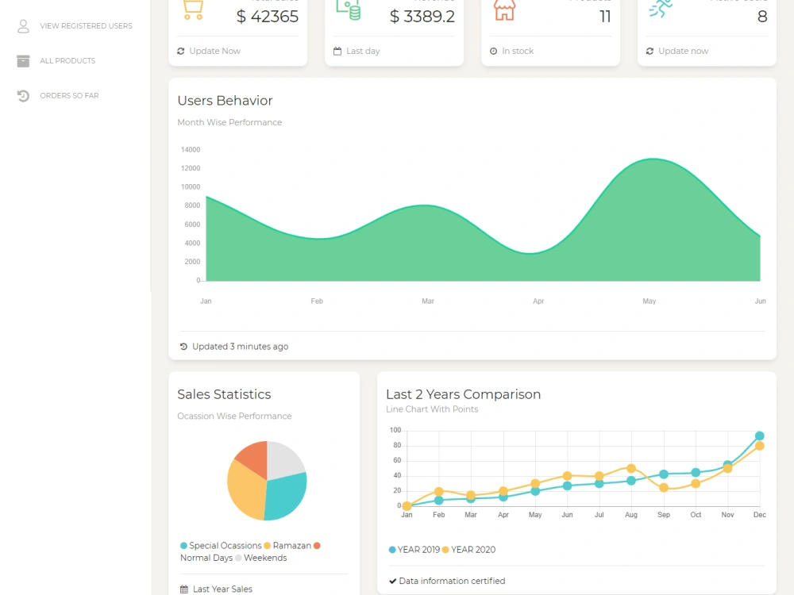The height and width of the screenshot is (595, 794).
Task: Click Line Chart With Points subtitle
Action: tap(432, 409)
